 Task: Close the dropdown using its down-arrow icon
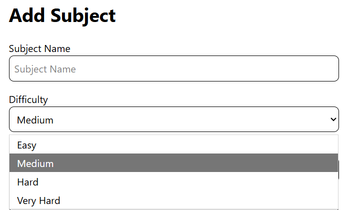333,119
